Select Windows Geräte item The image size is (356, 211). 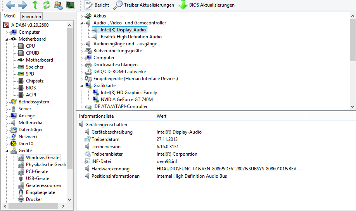point(43,158)
